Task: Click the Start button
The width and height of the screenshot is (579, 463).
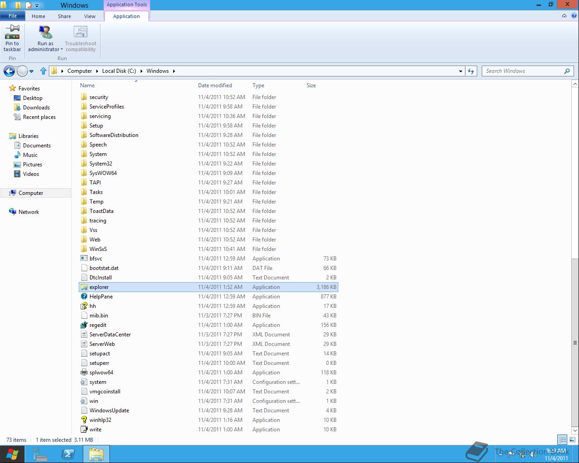Action: pos(12,454)
